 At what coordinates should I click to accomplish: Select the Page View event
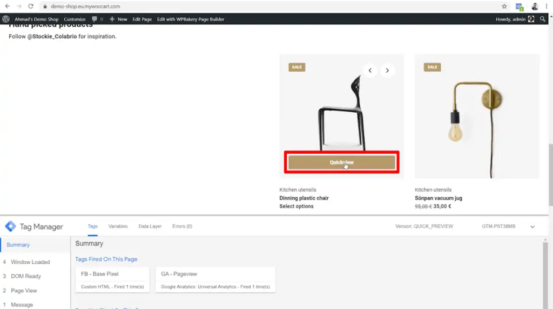coord(24,291)
